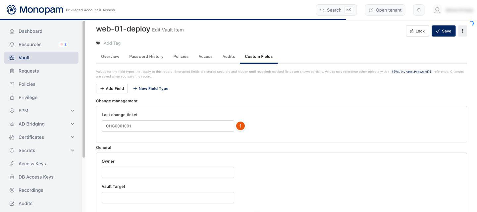Click the EPM shield icon
The image size is (477, 212).
pos(12,111)
